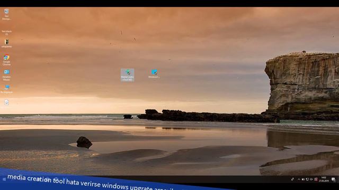Select the Windows10 upgrade desktop icon
Screen dimensions: 339x190
pyautogui.click(x=154, y=74)
